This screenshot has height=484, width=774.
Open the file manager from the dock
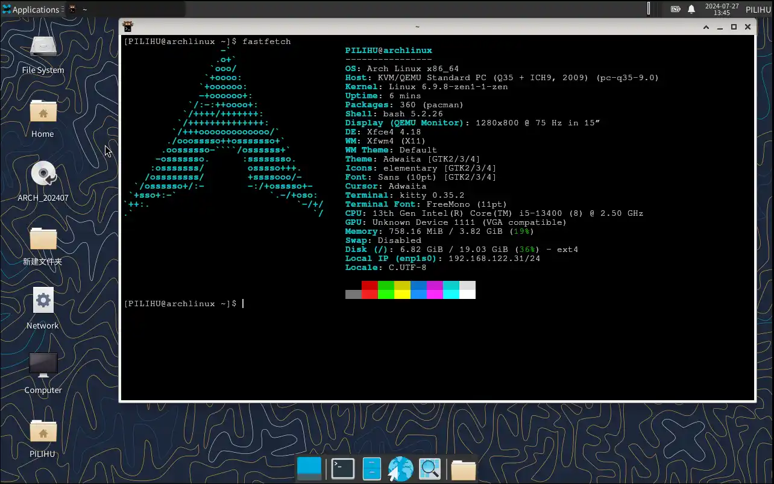coord(372,469)
